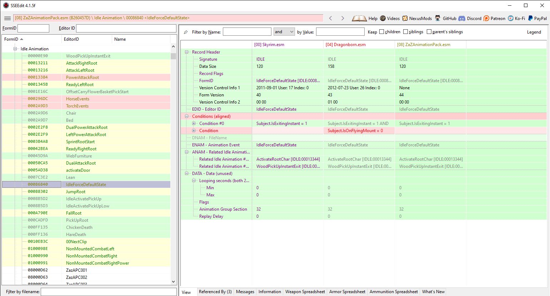Sort by EditorID column header
Image resolution: width=550 pixels, height=296 pixels.
(86, 39)
